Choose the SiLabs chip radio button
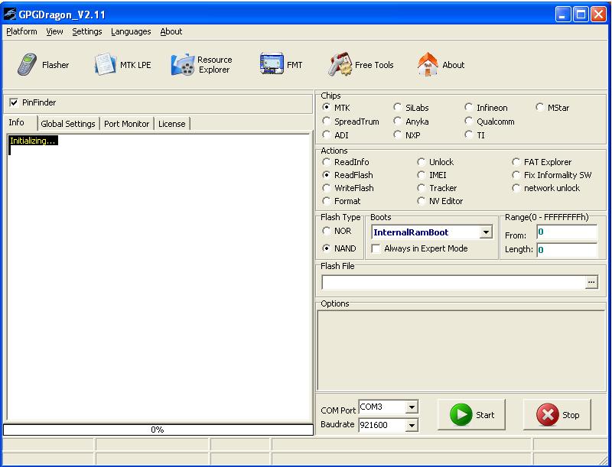This screenshot has height=467, width=612. coord(397,107)
